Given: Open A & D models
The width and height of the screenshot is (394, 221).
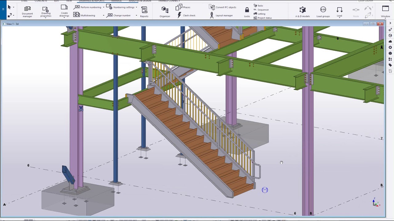Looking at the screenshot, I should 303,12.
